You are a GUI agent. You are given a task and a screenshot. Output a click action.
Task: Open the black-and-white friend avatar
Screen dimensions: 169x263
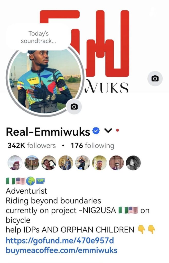133,163
